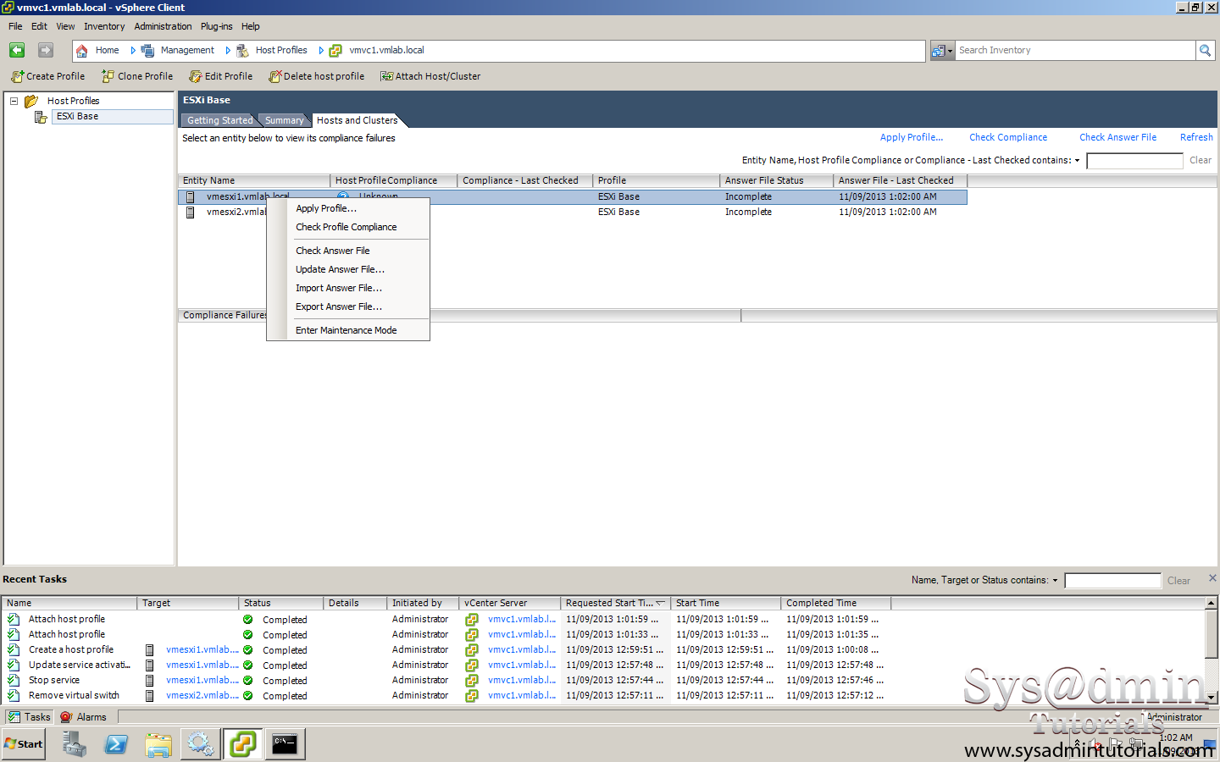Open the Windows Start menu
Image resolution: width=1220 pixels, height=762 pixels.
(23, 744)
